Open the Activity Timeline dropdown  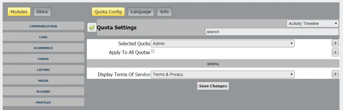point(312,24)
